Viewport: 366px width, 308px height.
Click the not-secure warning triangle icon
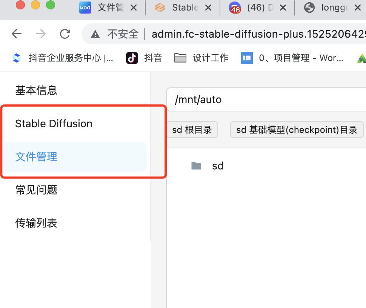(x=95, y=34)
